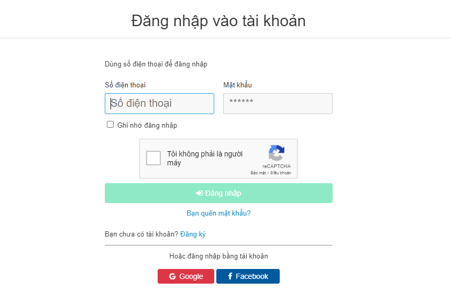Enable the Ghi nhớ đăng nhập checkbox
Viewport: 451px width, 292px height.
(x=110, y=125)
